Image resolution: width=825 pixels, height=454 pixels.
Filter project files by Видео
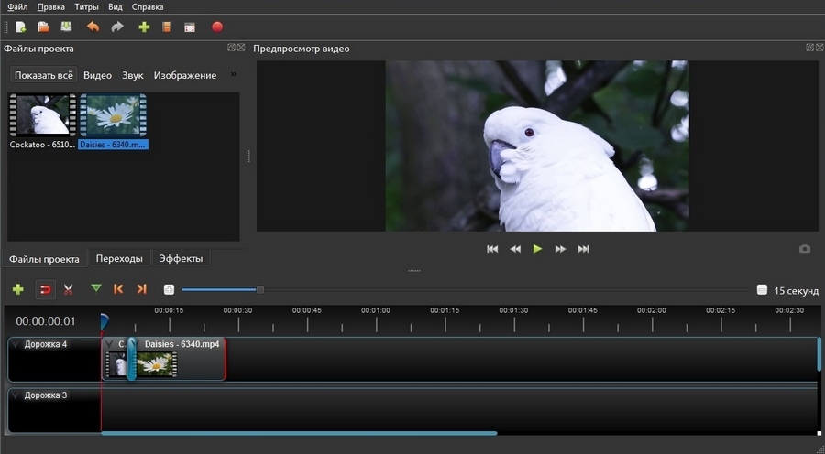click(97, 75)
